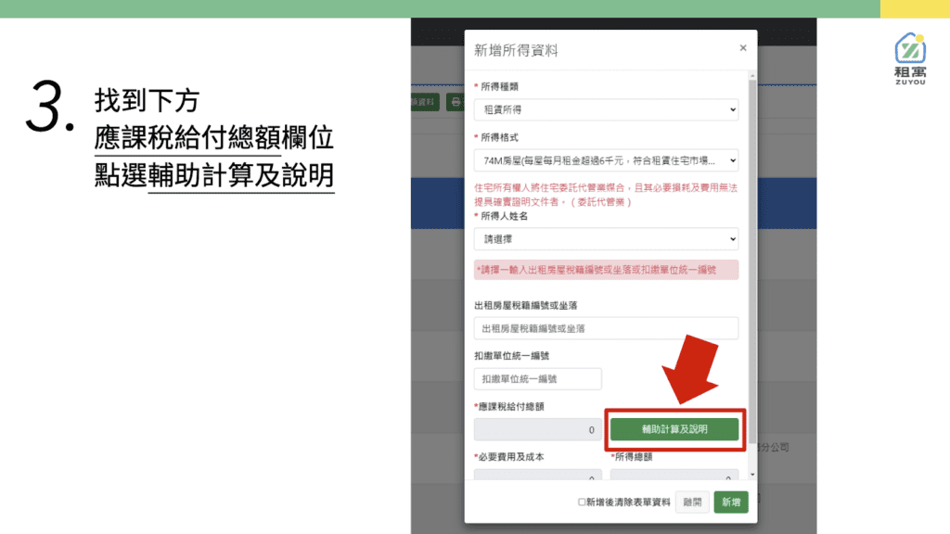
Task: Click the 輔助計算及說明 green button
Action: click(674, 429)
